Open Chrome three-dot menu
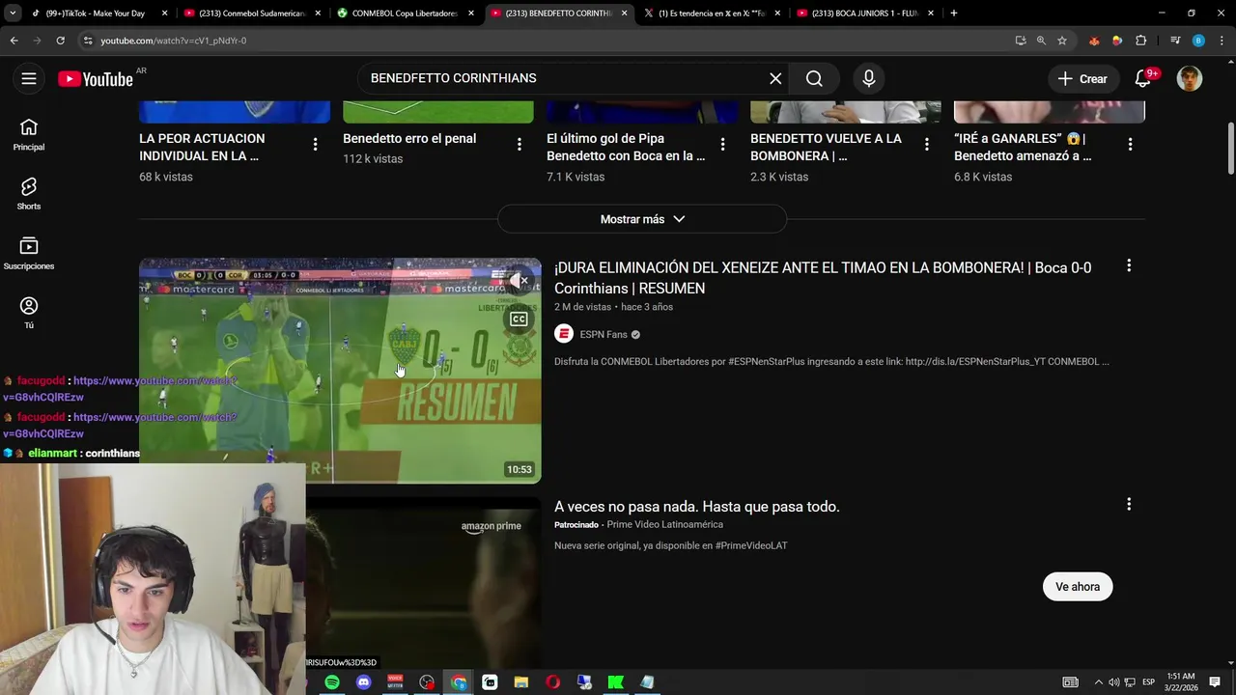Screen dimensions: 1236x695 pyautogui.click(x=1222, y=41)
